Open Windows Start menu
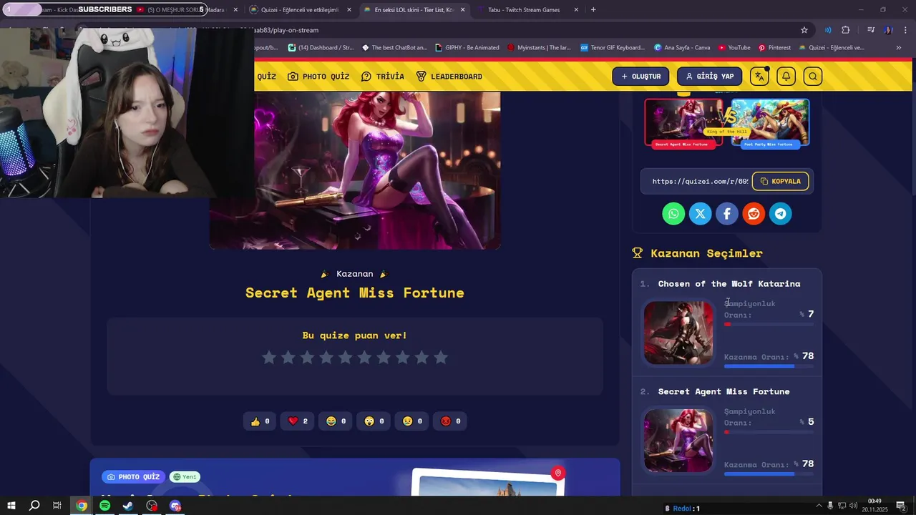This screenshot has height=515, width=916. click(11, 506)
